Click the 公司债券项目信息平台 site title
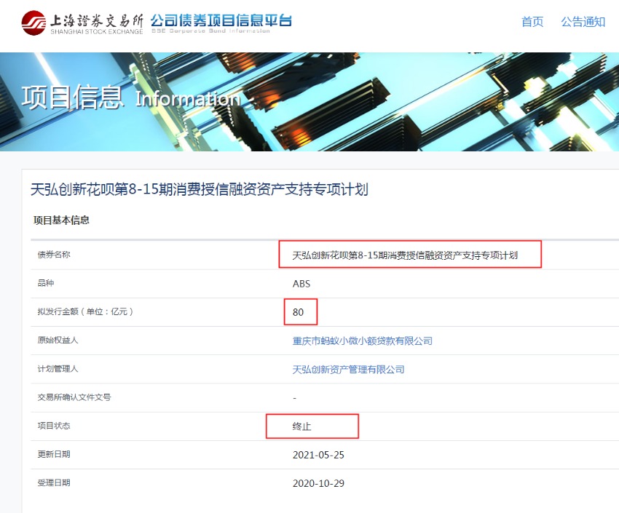The height and width of the screenshot is (513, 619). 221,21
